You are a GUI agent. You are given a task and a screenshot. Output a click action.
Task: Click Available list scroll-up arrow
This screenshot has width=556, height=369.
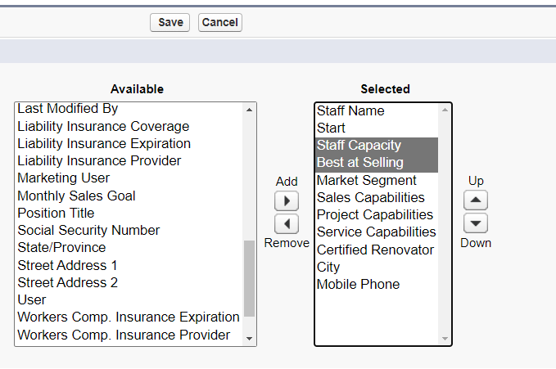point(249,110)
